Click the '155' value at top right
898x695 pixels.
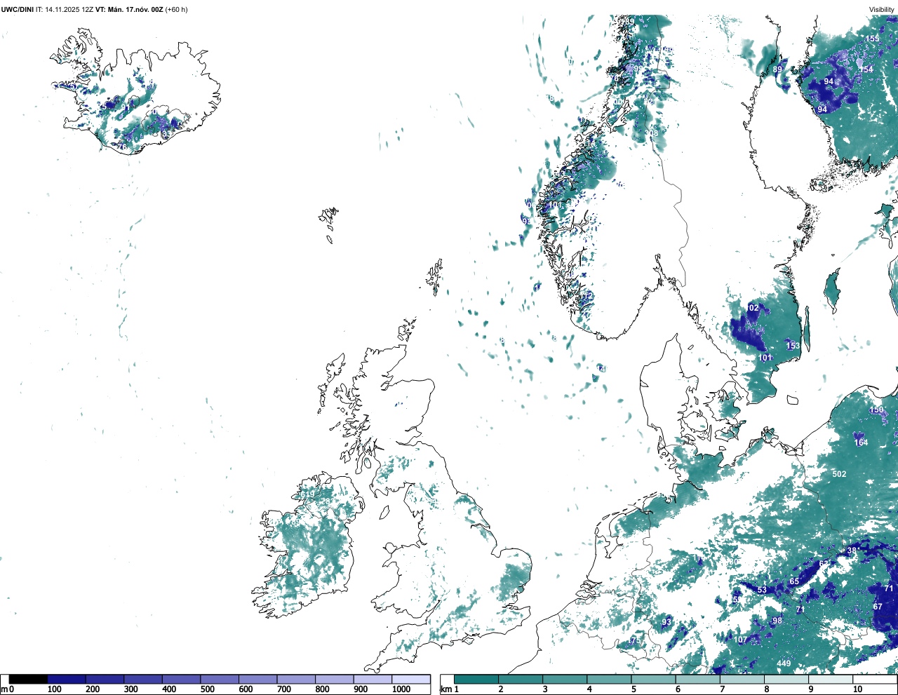(x=872, y=39)
